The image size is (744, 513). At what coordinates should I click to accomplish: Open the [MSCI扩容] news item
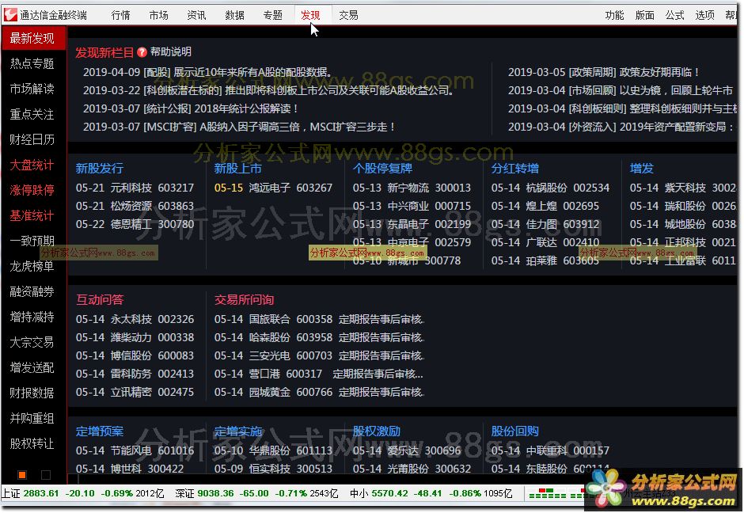pos(239,127)
